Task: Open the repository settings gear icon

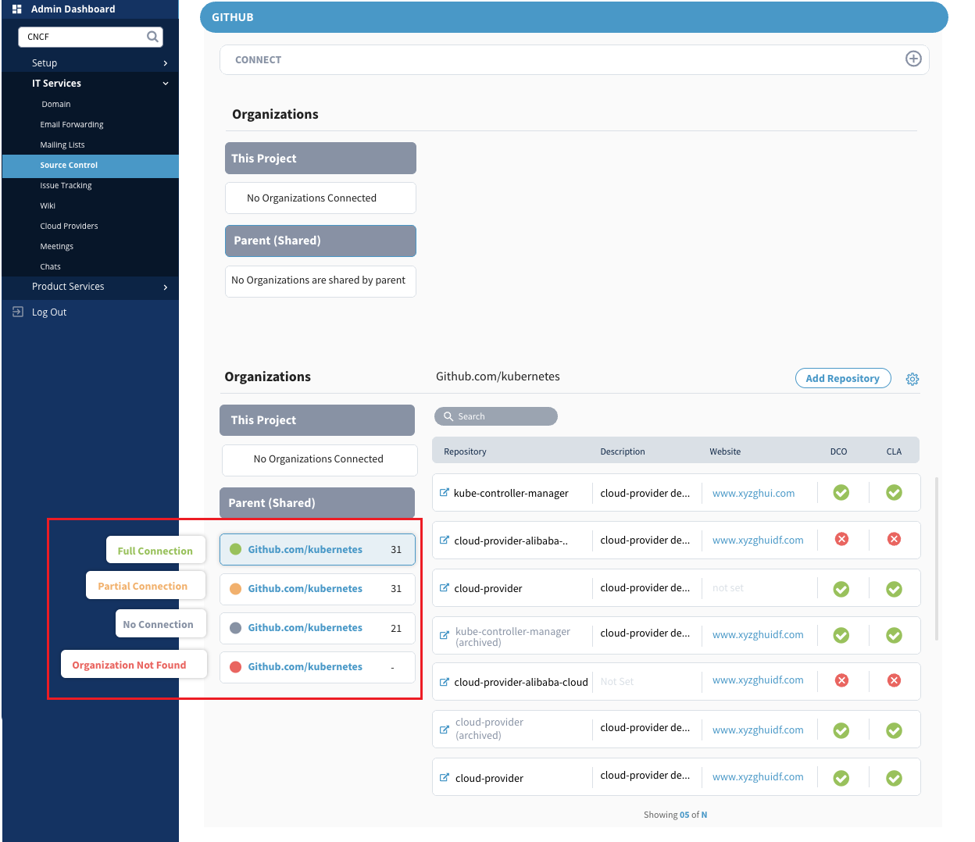Action: pos(912,380)
